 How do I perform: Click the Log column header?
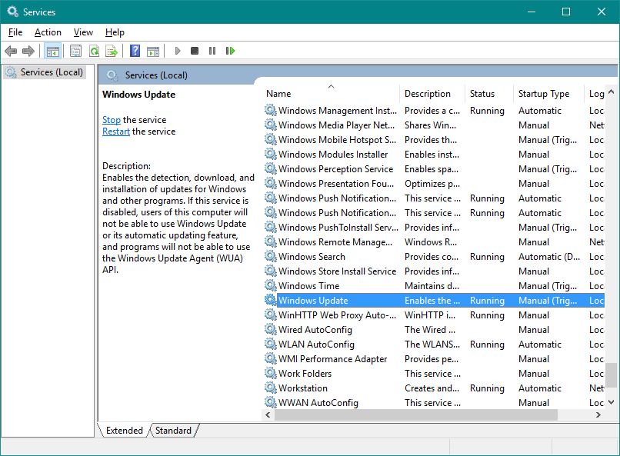[595, 94]
